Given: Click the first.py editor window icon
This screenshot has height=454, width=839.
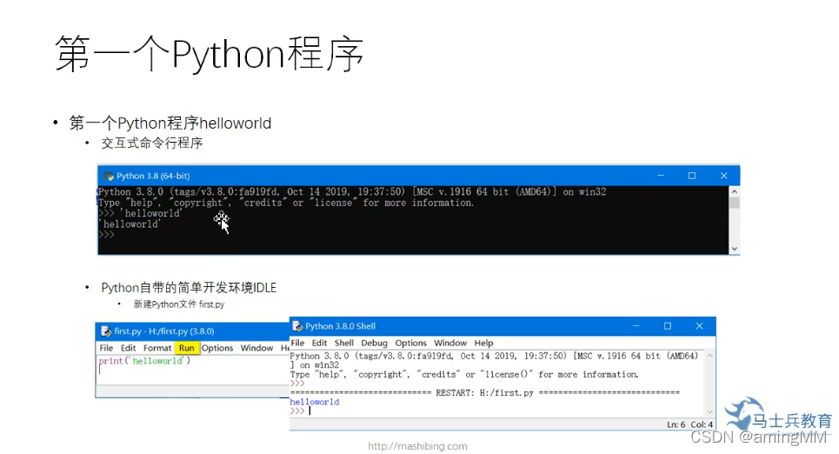Looking at the screenshot, I should pos(106,330).
